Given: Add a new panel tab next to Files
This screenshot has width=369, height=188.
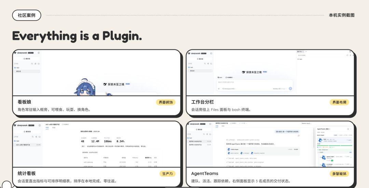Looking at the screenshot, I should pos(306,51).
